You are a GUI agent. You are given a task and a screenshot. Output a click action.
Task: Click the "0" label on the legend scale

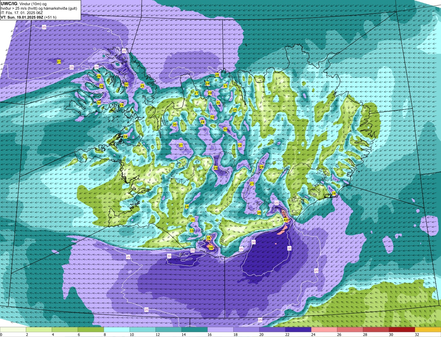click(x=1, y=335)
